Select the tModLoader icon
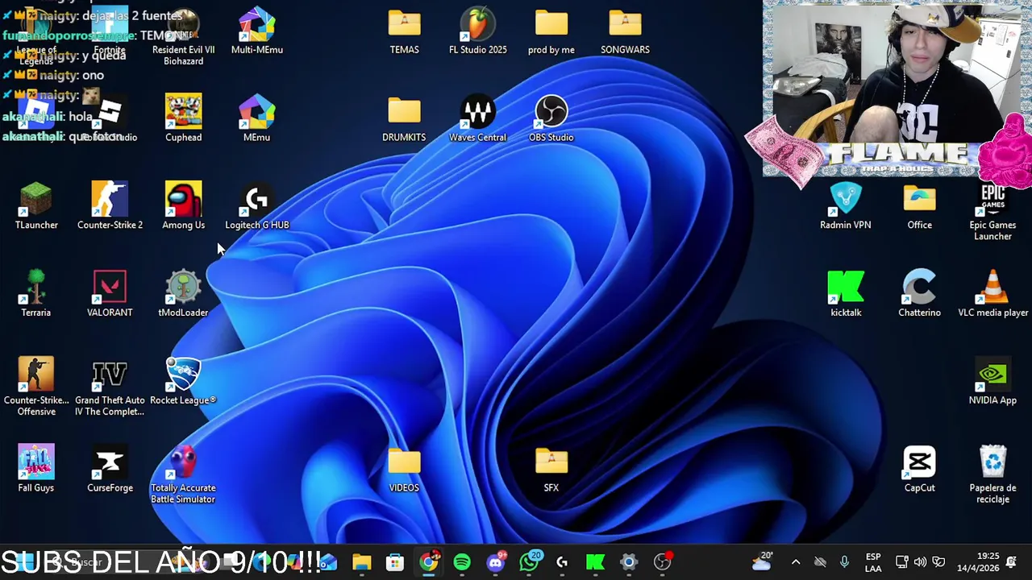 (x=183, y=294)
